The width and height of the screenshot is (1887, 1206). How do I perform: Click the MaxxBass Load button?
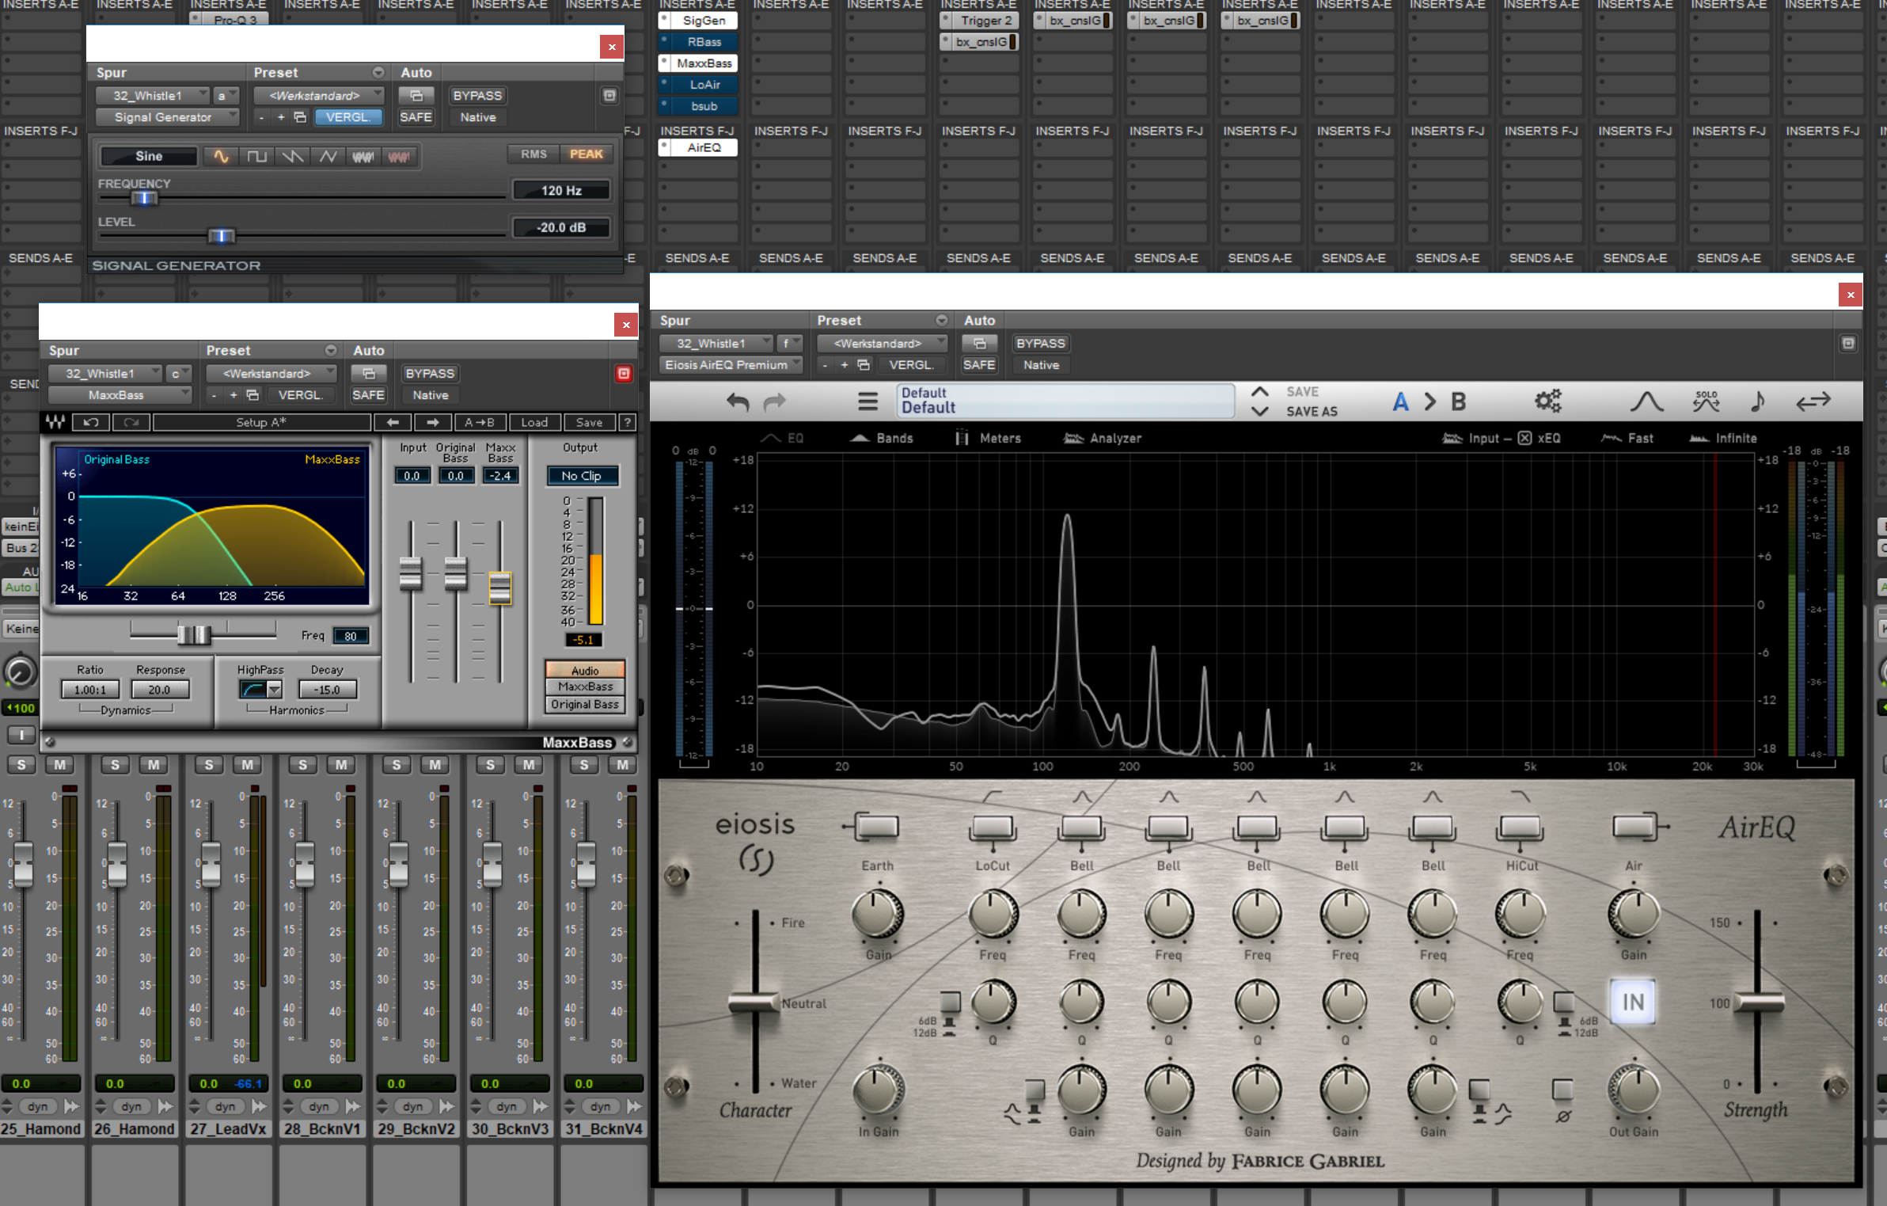coord(534,423)
